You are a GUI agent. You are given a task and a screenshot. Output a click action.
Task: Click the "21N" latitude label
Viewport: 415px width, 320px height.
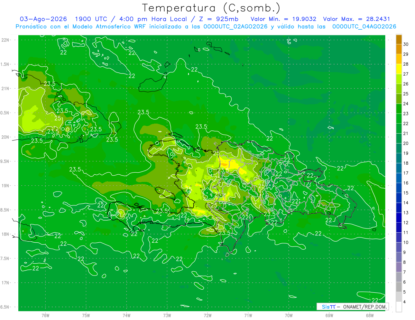pos(6,89)
